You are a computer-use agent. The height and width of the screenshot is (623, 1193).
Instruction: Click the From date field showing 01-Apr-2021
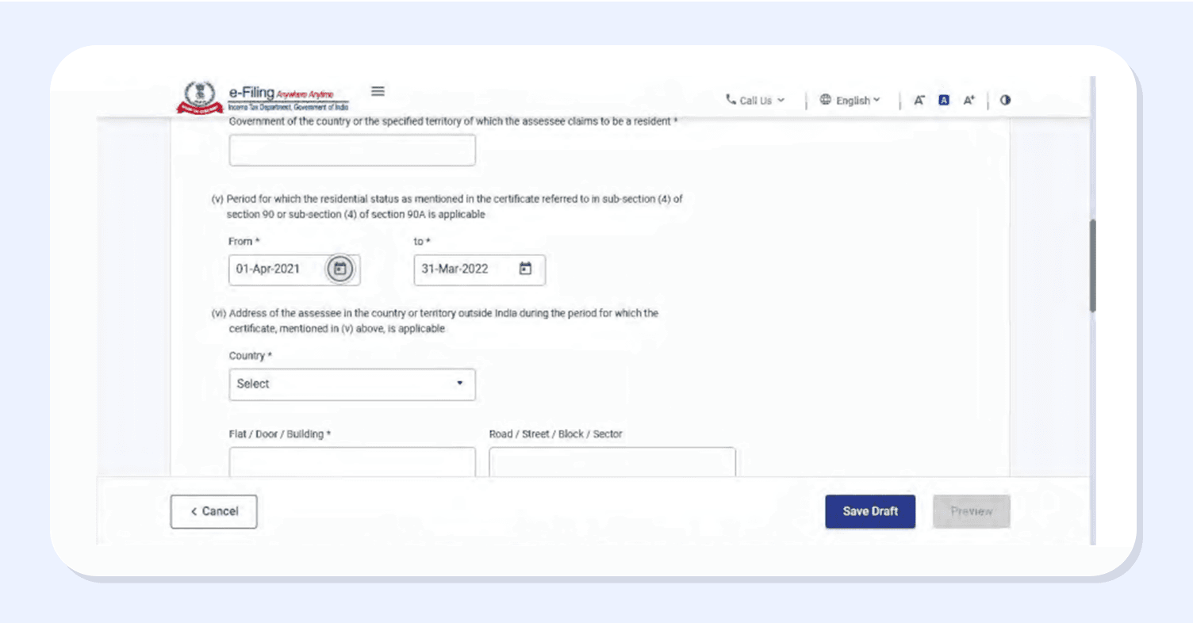[274, 269]
